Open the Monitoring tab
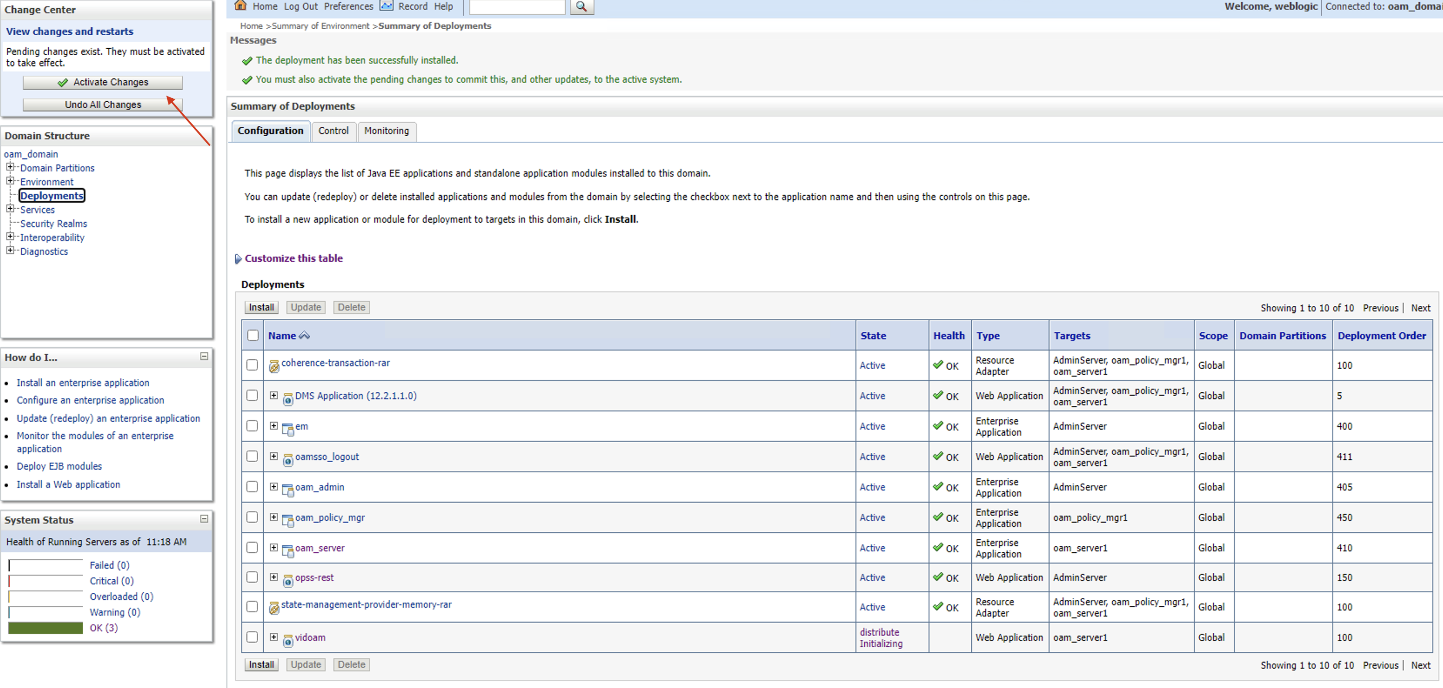Screen dimensions: 1443x688 pyautogui.click(x=386, y=130)
